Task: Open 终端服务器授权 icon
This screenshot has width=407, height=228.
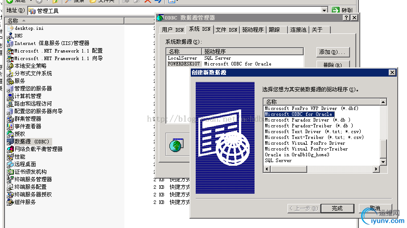Action: (10, 194)
